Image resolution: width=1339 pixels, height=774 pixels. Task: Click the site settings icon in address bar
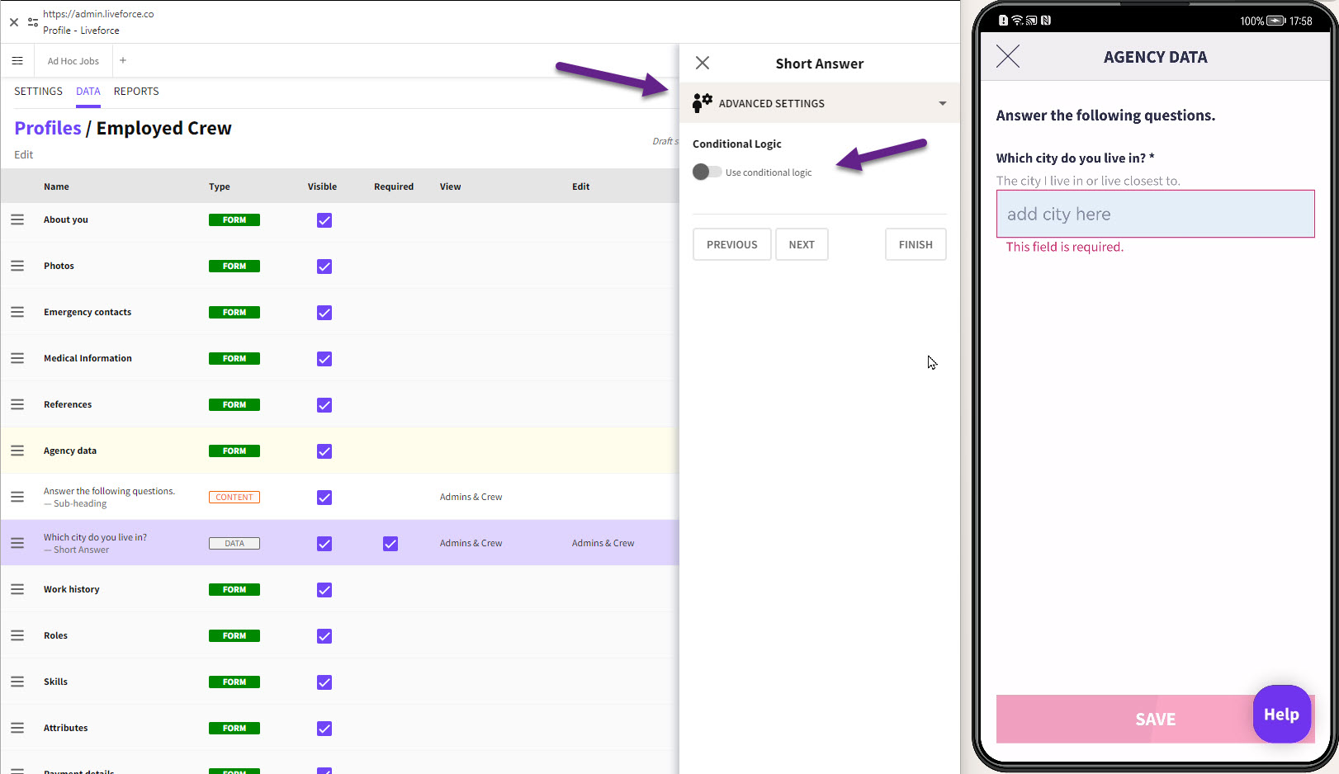pyautogui.click(x=33, y=22)
